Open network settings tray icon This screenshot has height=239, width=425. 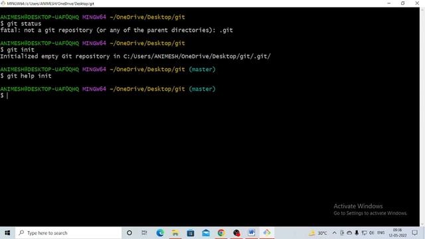365,233
